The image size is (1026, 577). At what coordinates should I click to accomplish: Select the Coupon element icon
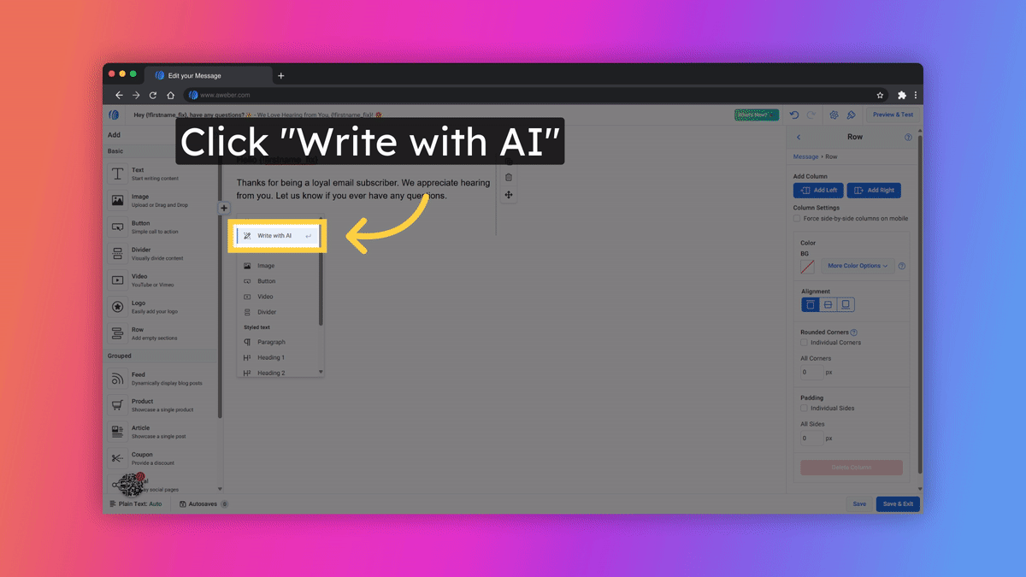[117, 459]
